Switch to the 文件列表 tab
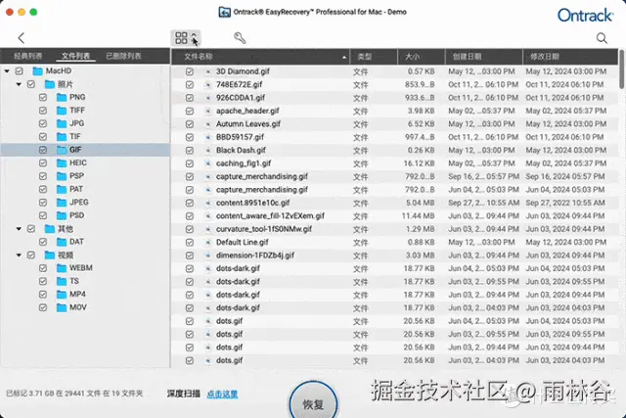The height and width of the screenshot is (418, 626). coord(76,56)
